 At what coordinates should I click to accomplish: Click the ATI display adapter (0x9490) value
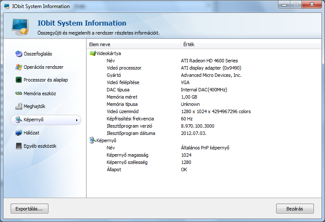[211, 68]
